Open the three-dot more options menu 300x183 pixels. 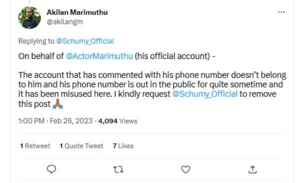[281, 12]
